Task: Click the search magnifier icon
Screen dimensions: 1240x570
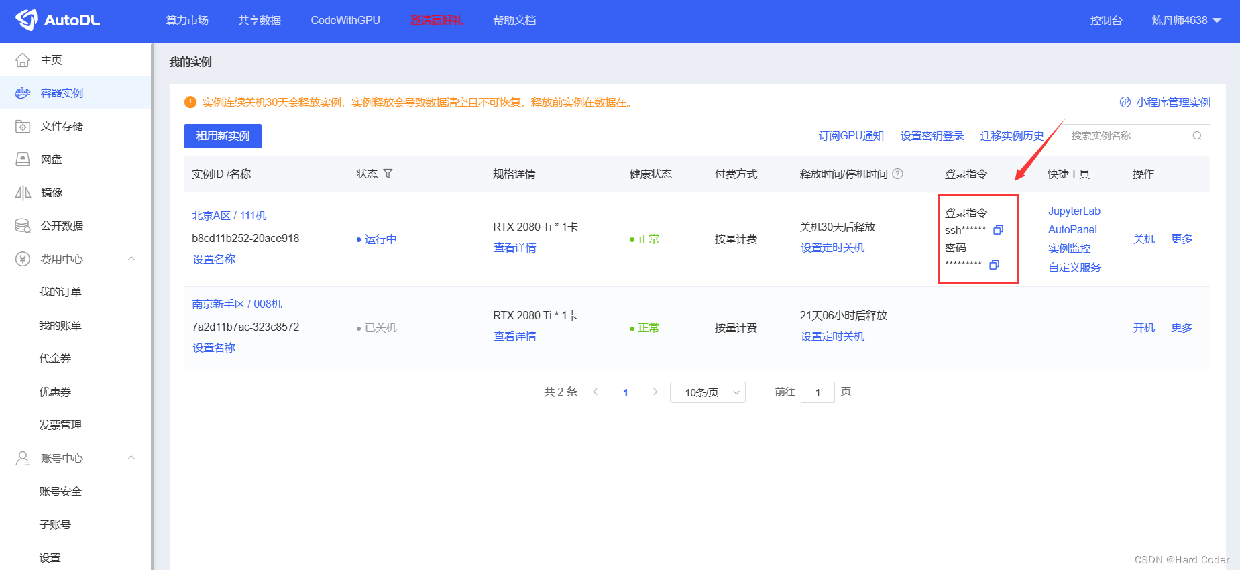Action: tap(1197, 136)
